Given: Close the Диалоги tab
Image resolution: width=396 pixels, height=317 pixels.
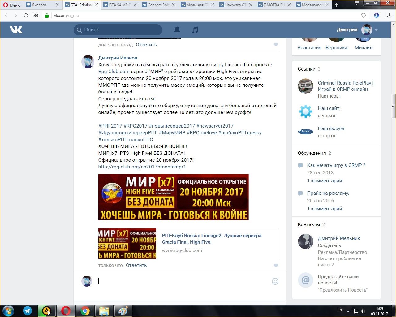Looking at the screenshot, I should tap(58, 5).
